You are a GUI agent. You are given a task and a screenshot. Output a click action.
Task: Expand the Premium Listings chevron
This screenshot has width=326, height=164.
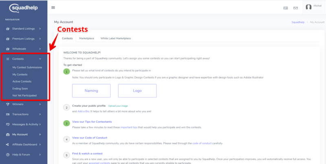point(40,39)
